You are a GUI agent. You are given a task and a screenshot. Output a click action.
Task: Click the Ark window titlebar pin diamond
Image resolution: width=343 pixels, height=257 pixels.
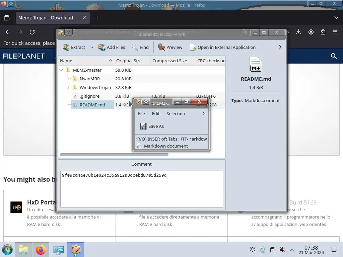(x=68, y=32)
